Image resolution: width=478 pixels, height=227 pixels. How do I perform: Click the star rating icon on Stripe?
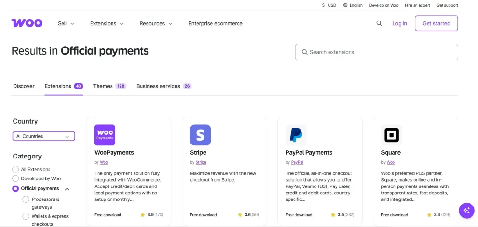(240, 215)
